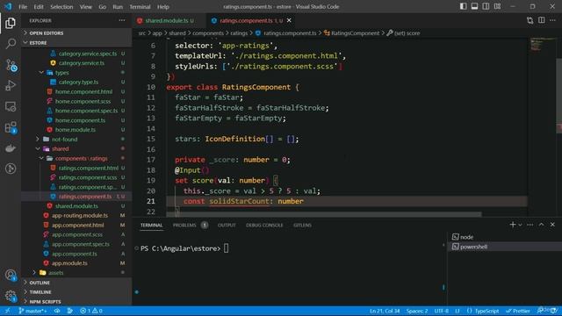Image resolution: width=562 pixels, height=316 pixels.
Task: Collapse the ESTORE folder section
Action: 76,43
